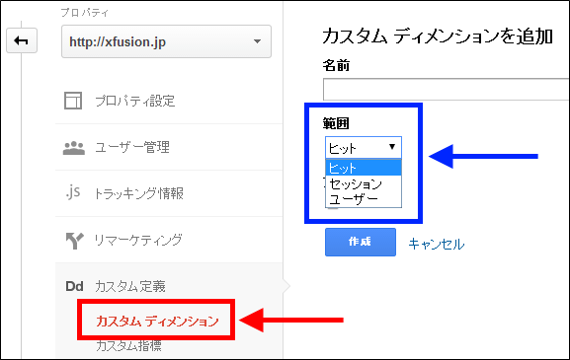570x360 pixels.
Task: Click the blue 作成 button
Action: click(361, 242)
